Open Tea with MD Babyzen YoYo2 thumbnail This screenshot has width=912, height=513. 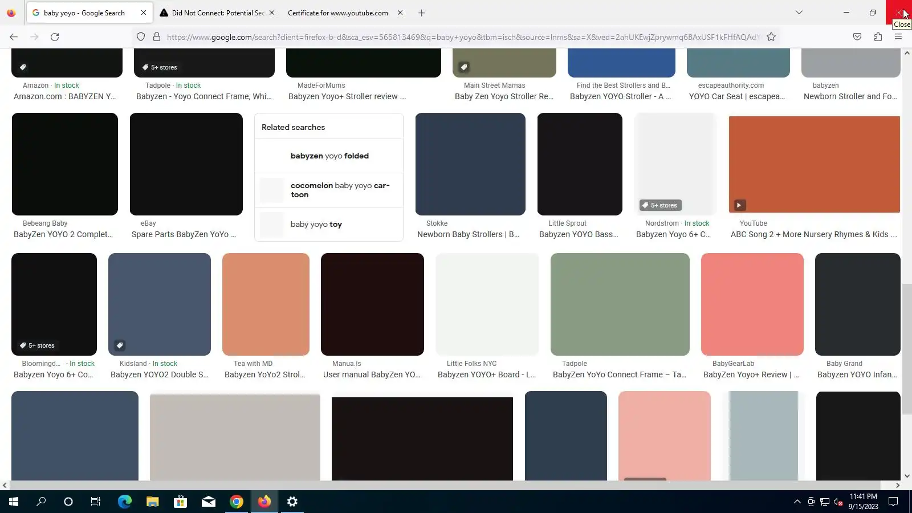point(266,304)
